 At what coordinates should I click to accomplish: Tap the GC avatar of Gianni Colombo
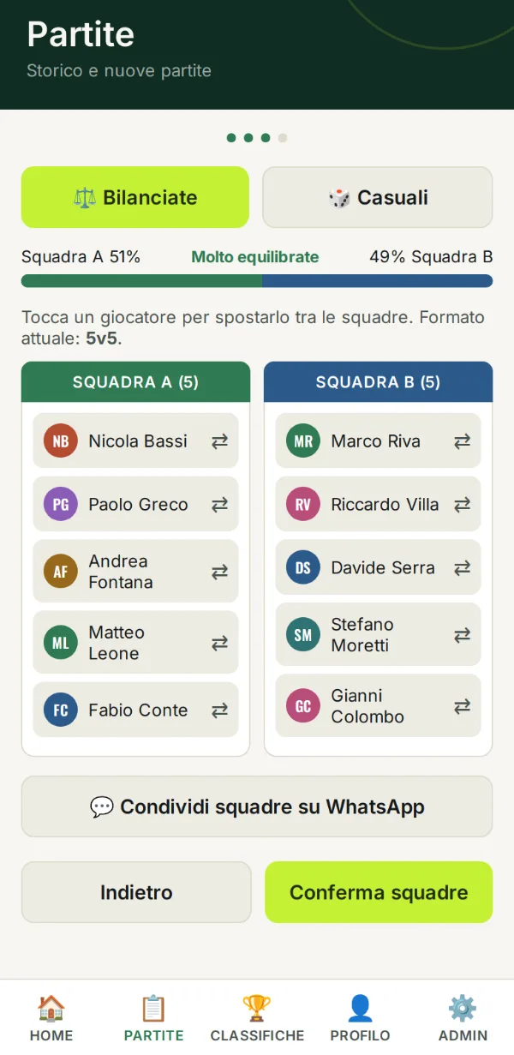(x=303, y=706)
